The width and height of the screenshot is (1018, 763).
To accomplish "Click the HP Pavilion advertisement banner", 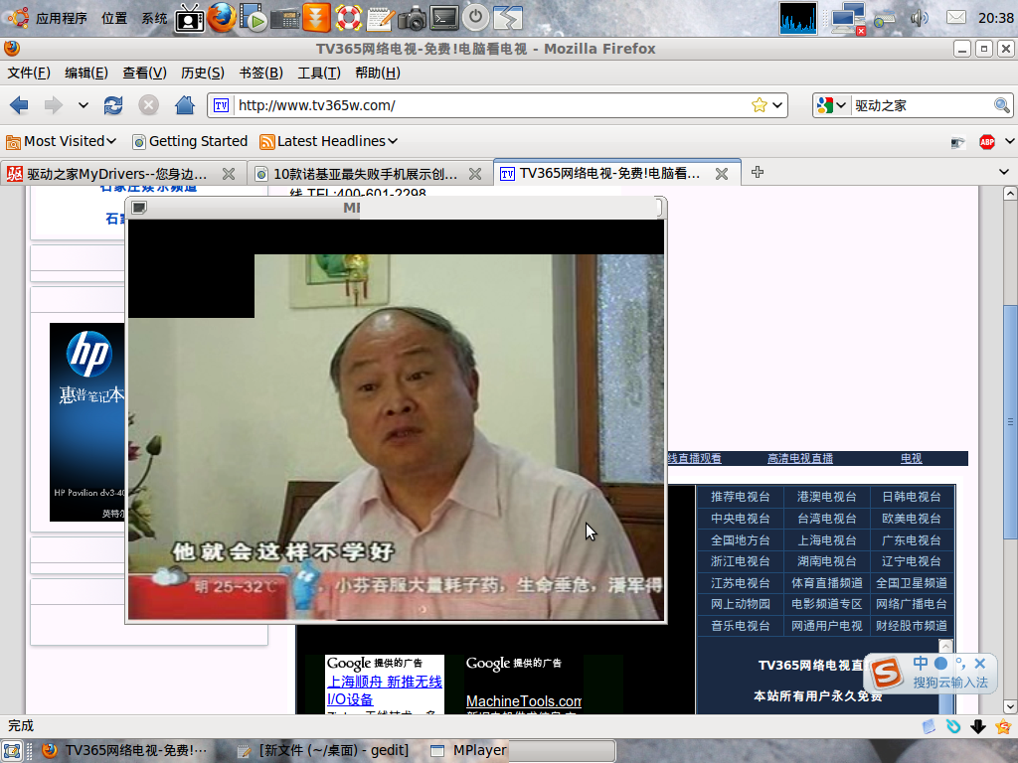I will 87,421.
